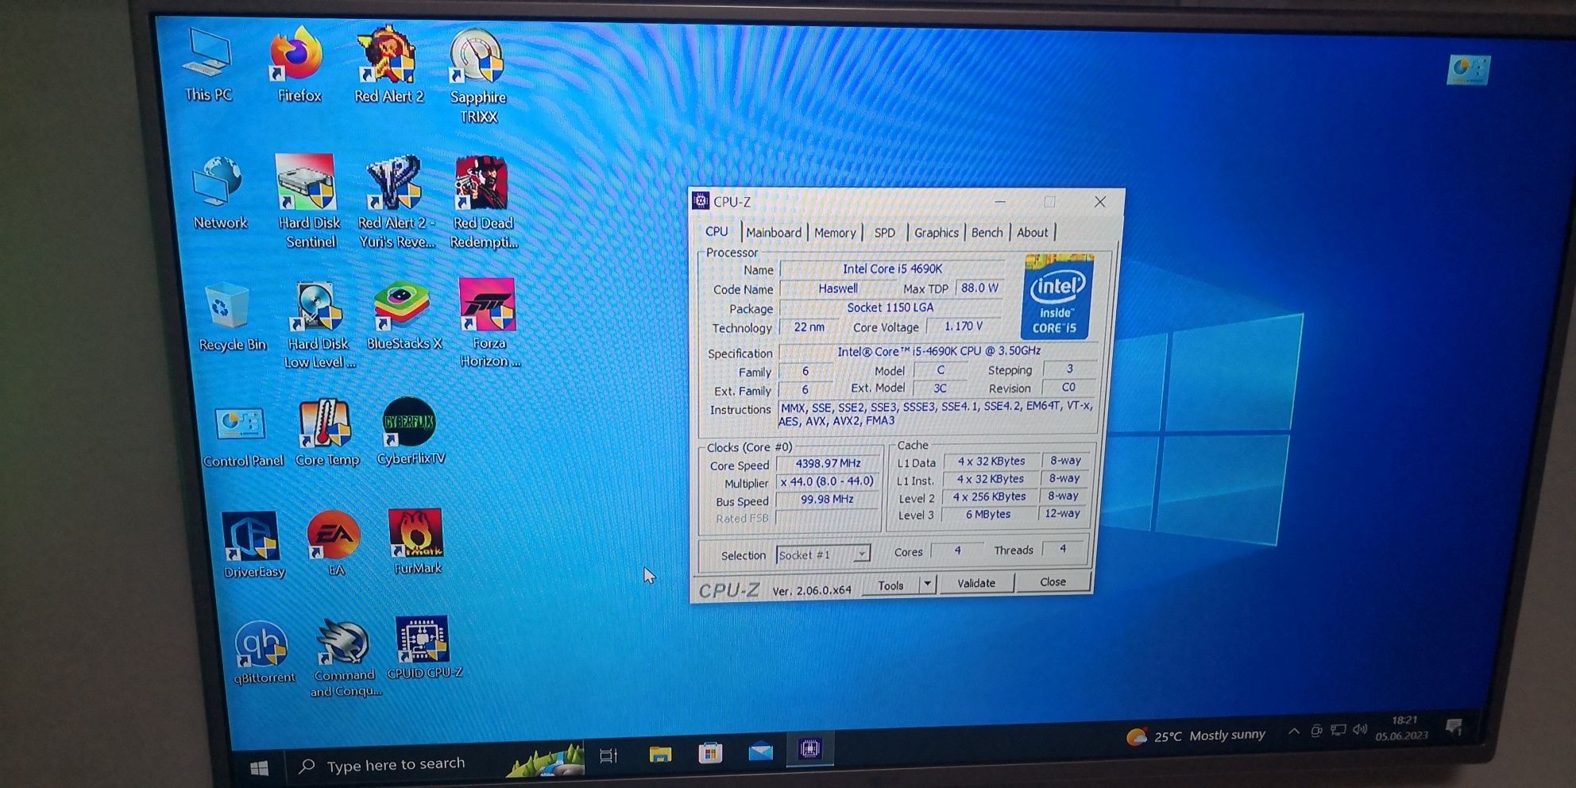Viewport: 1576px width, 788px height.
Task: Open CPUID CPU-Z desktop shortcut
Action: 423,648
